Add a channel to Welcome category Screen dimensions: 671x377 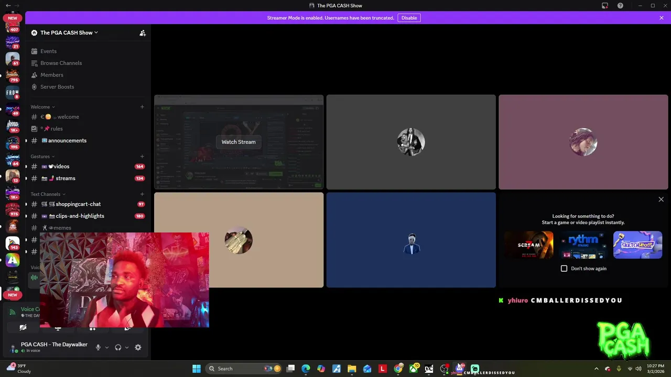(x=142, y=107)
